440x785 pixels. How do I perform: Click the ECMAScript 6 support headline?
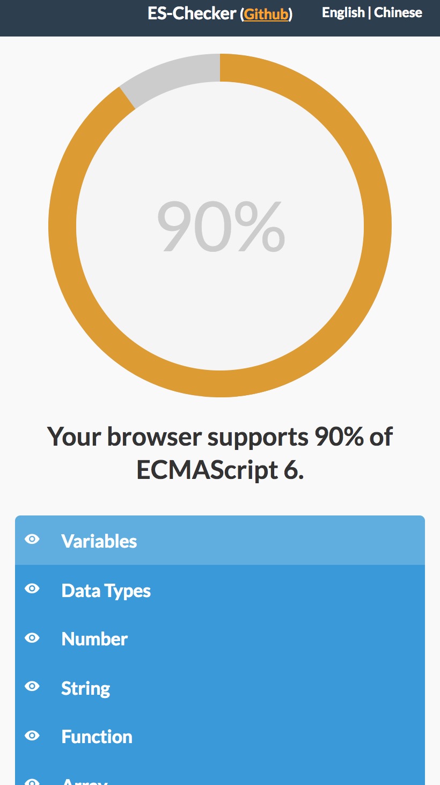tap(220, 453)
